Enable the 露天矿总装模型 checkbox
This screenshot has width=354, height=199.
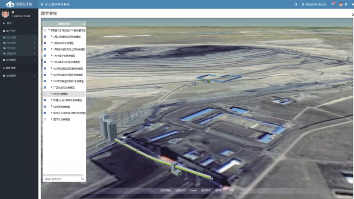45,119
